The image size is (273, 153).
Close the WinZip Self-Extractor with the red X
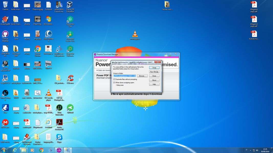(x=158, y=62)
